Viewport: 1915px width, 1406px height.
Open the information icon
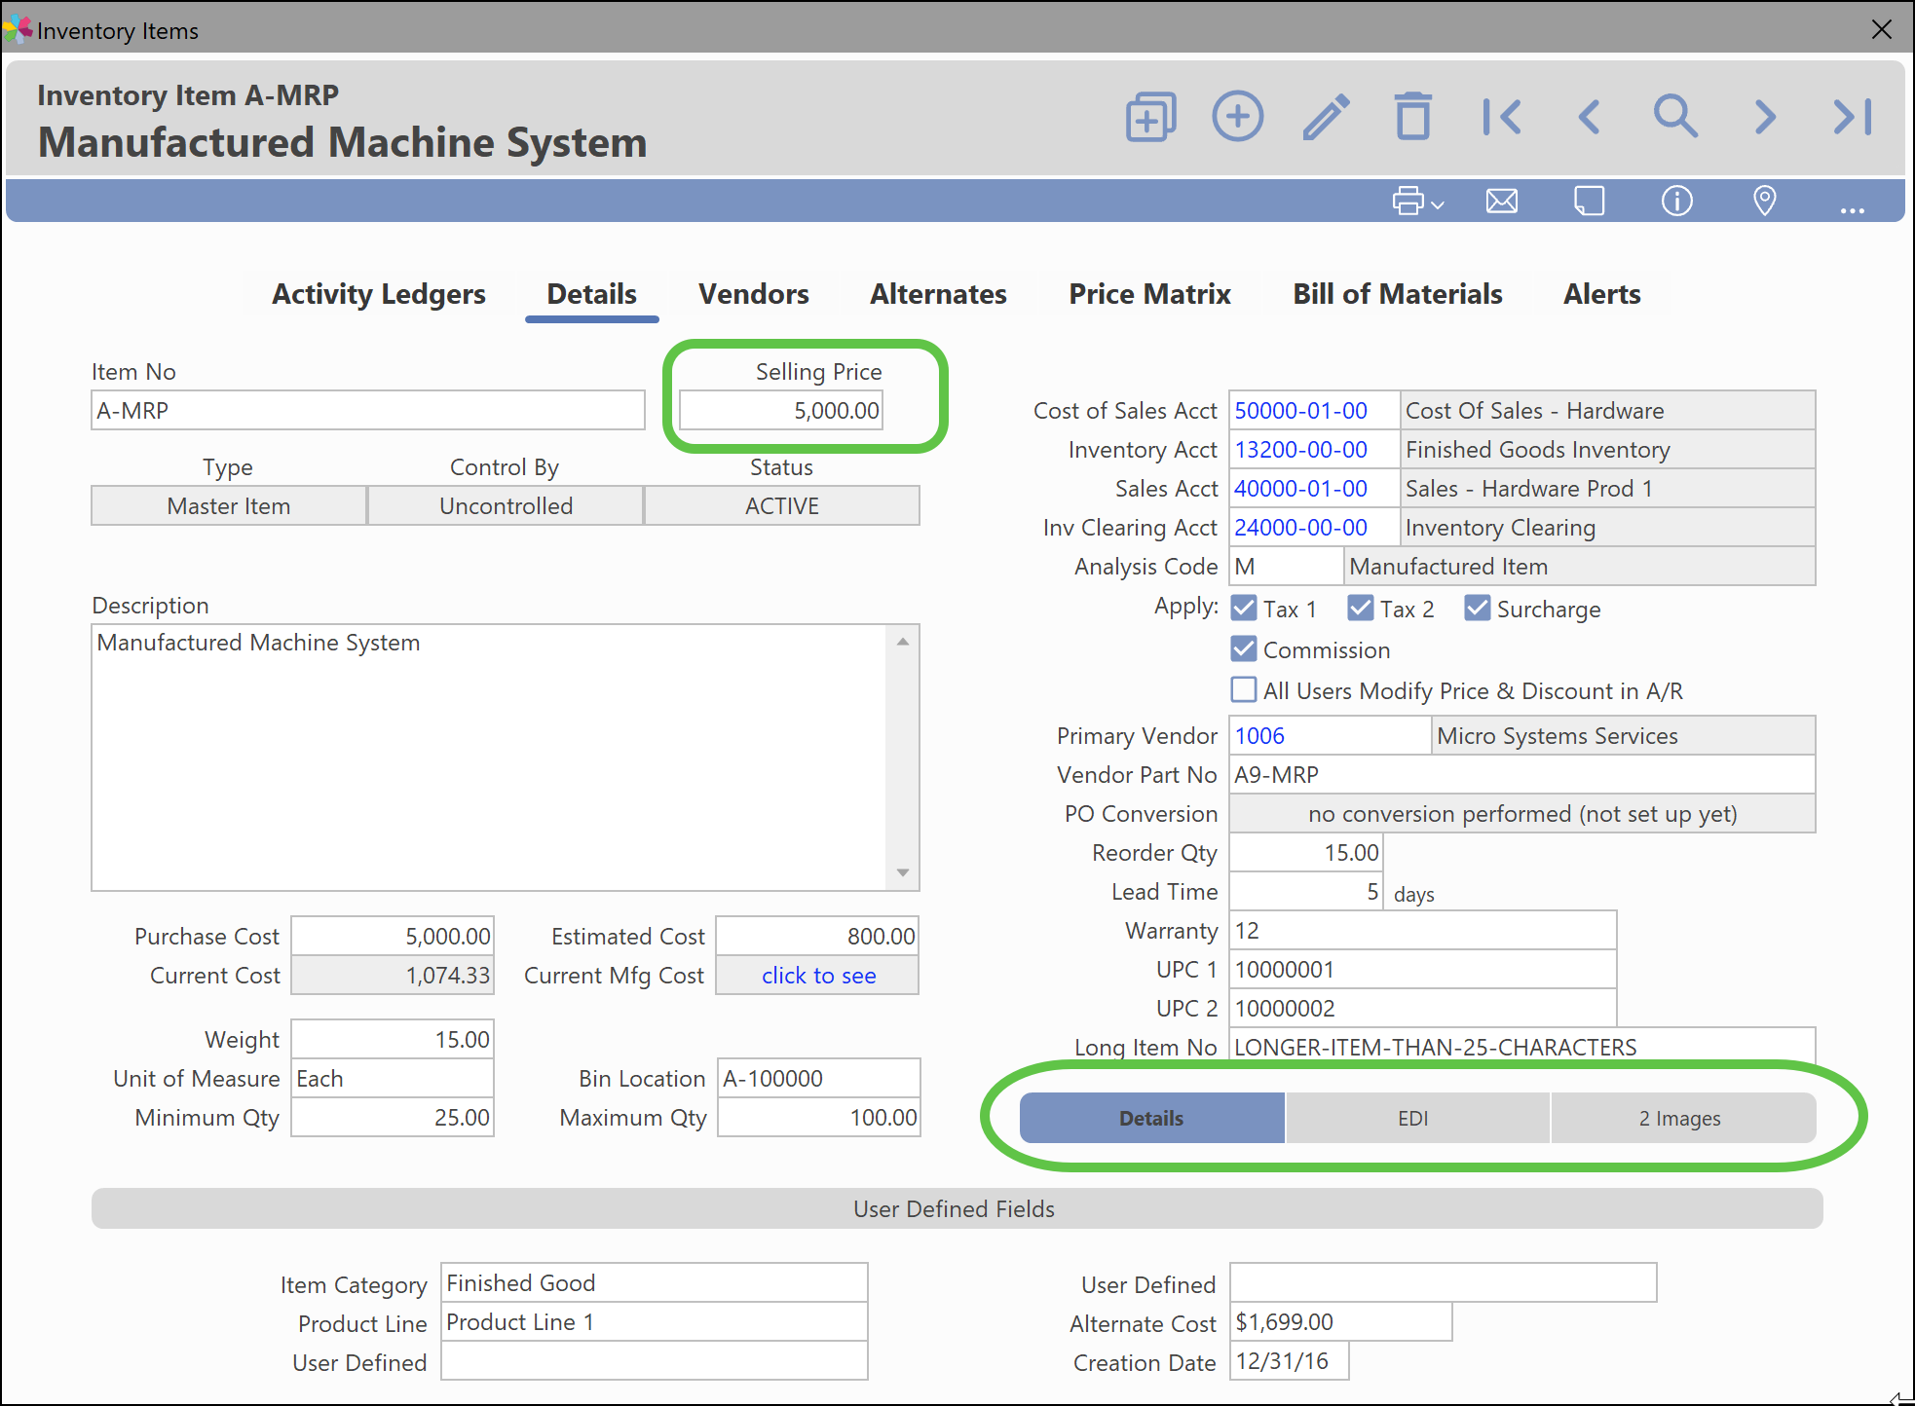[1676, 202]
